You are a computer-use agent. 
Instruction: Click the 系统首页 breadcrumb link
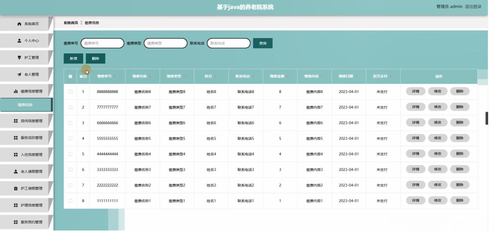click(x=71, y=23)
